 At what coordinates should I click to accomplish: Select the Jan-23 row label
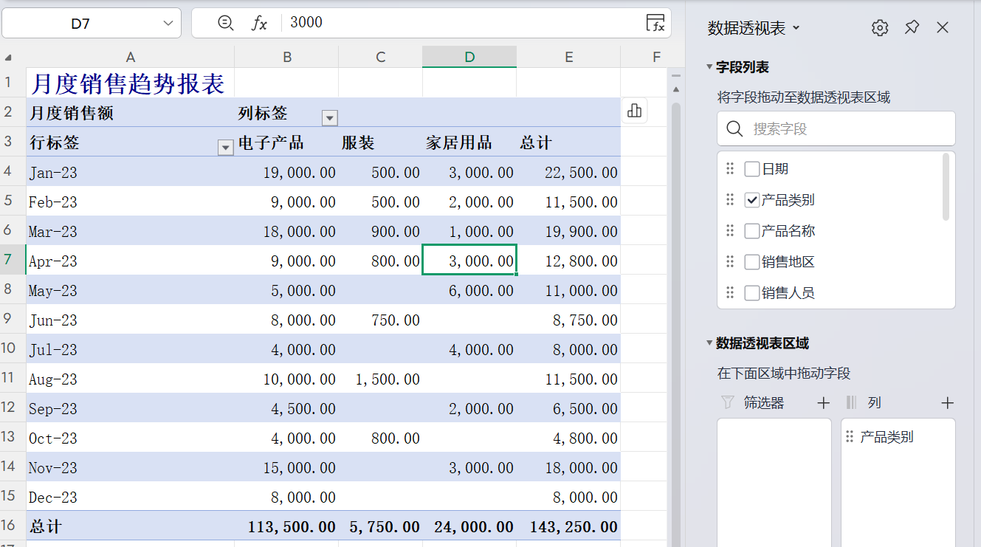pos(131,172)
